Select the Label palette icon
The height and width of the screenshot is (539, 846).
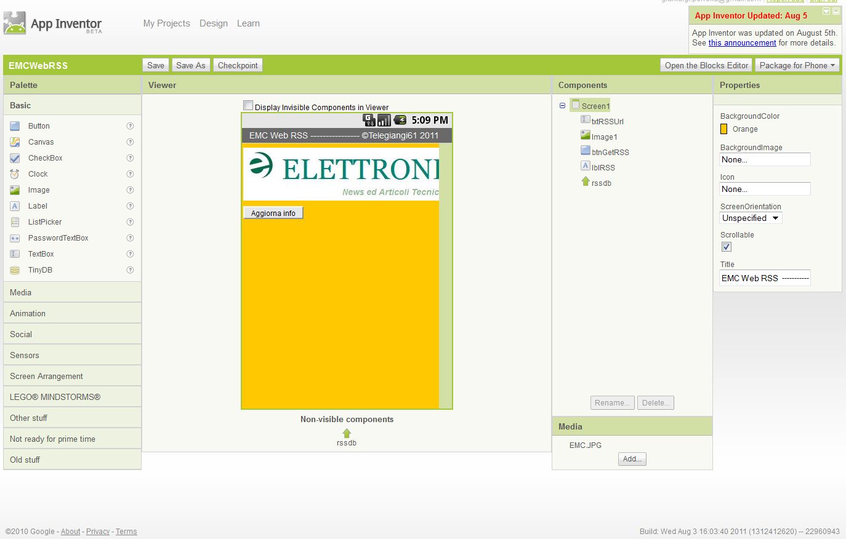(15, 206)
